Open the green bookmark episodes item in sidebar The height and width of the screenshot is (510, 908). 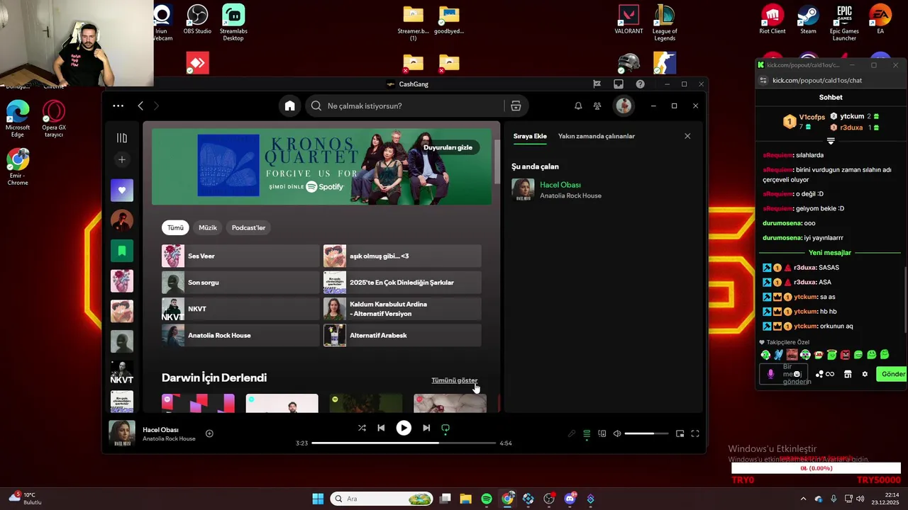click(122, 251)
